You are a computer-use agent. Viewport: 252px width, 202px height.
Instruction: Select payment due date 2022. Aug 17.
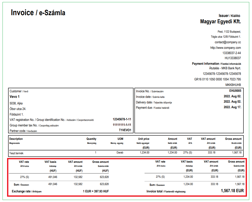(232, 107)
